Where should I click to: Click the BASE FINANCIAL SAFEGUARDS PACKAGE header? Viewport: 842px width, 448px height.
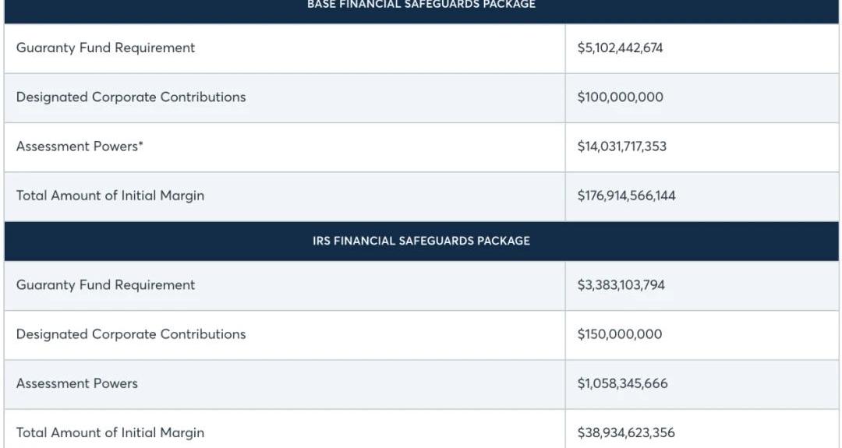point(421,5)
